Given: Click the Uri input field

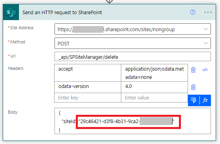Looking at the screenshot, I should click(x=133, y=56).
